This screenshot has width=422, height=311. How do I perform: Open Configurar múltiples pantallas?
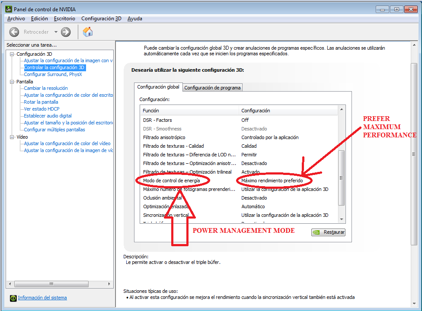click(x=54, y=130)
